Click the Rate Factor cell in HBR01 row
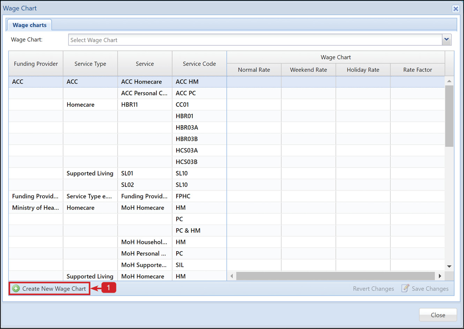 (x=418, y=116)
